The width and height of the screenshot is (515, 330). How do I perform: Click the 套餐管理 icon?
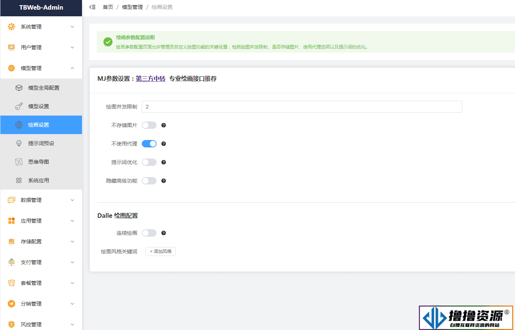(12, 283)
